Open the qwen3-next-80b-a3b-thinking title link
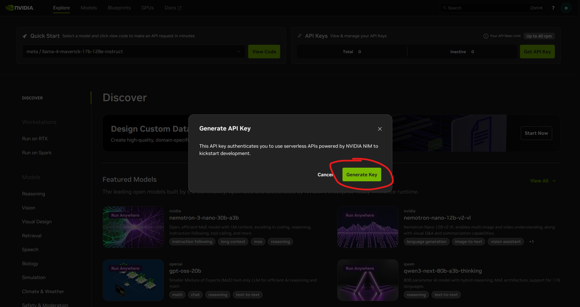This screenshot has width=580, height=307. tap(443, 271)
